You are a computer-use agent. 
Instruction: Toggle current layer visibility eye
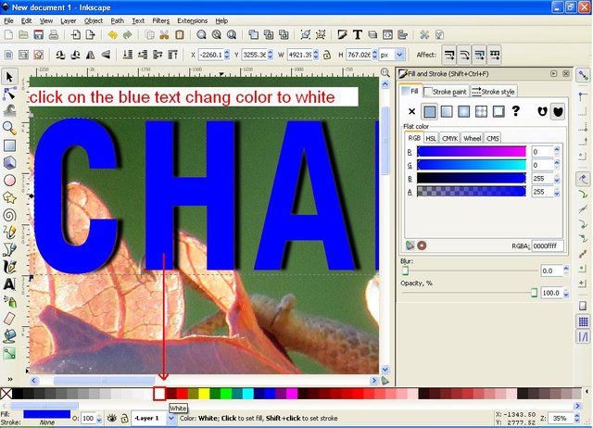[111, 418]
